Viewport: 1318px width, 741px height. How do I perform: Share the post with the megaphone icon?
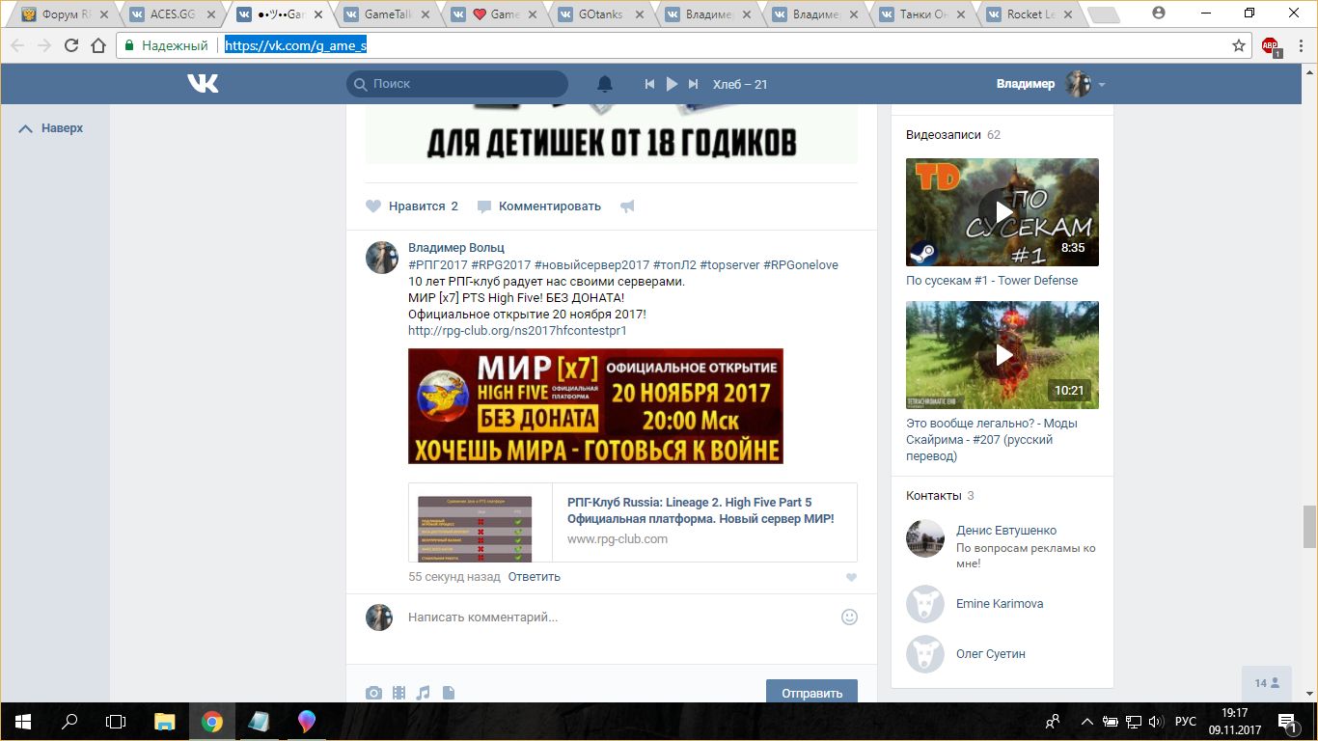627,206
